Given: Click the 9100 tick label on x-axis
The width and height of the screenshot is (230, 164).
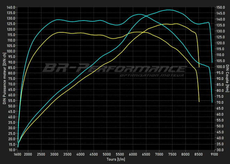Looking at the screenshot, I should tap(212, 154).
